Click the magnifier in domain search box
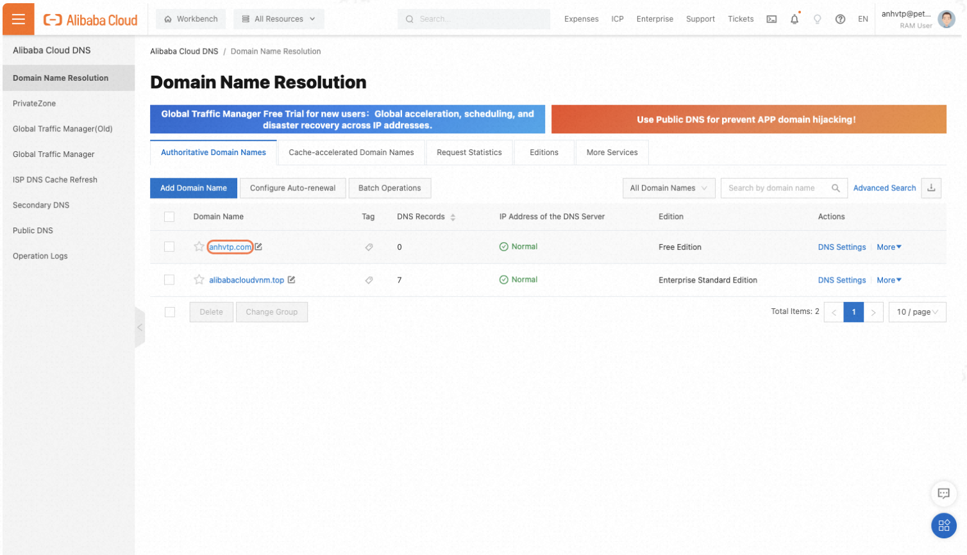 (x=836, y=188)
